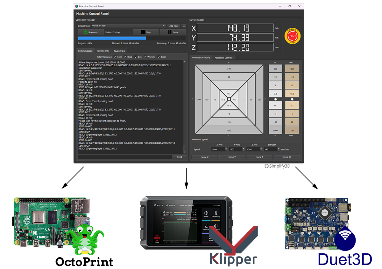Switch to the Sensor Data tab
Screen dimensions: 382x269
click(x=103, y=51)
